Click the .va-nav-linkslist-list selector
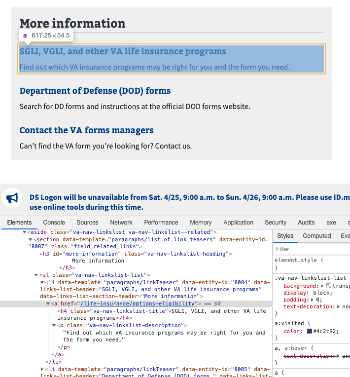This screenshot has height=377, width=350. coord(311,278)
